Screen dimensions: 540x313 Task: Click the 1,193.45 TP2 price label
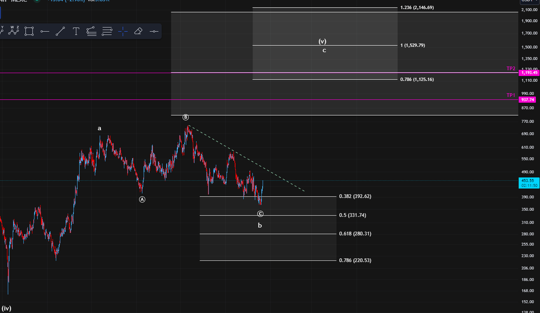click(x=529, y=73)
